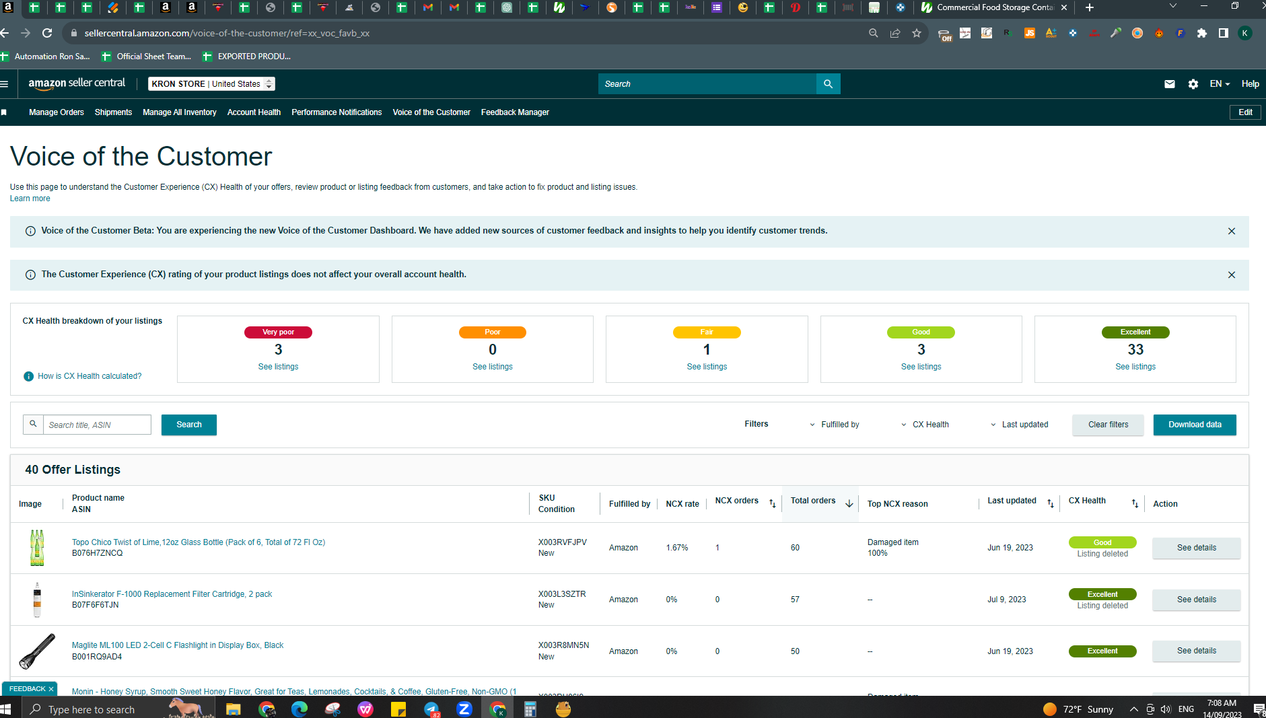Image resolution: width=1266 pixels, height=718 pixels.
Task: Open the KRON STORE United States selector
Action: [211, 84]
